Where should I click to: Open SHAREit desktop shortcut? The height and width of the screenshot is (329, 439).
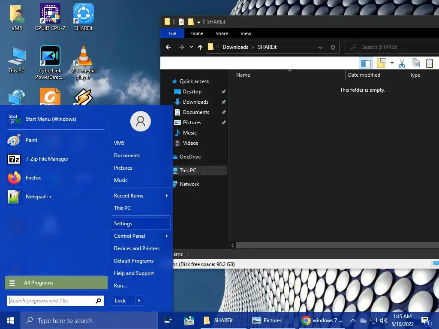[83, 17]
